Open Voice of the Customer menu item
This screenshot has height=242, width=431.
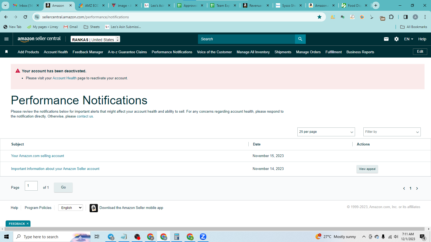(x=214, y=52)
